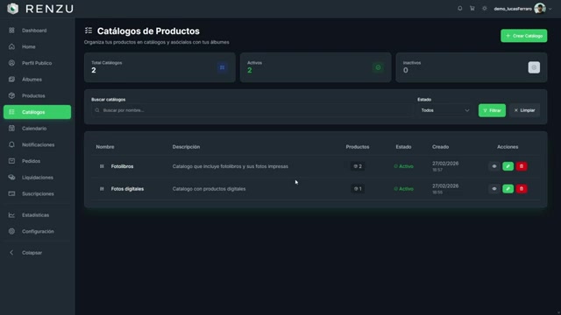View Fotolibros catalog with eye icon
This screenshot has height=315, width=561.
tap(494, 166)
